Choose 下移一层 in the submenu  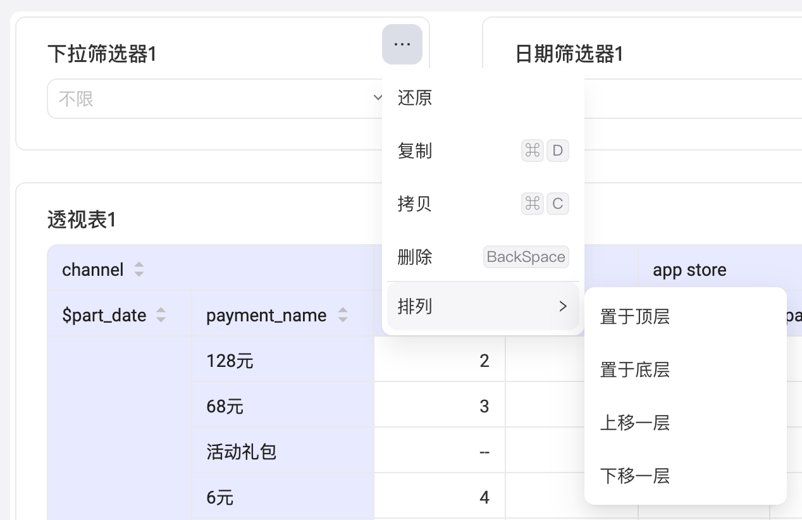(686, 476)
